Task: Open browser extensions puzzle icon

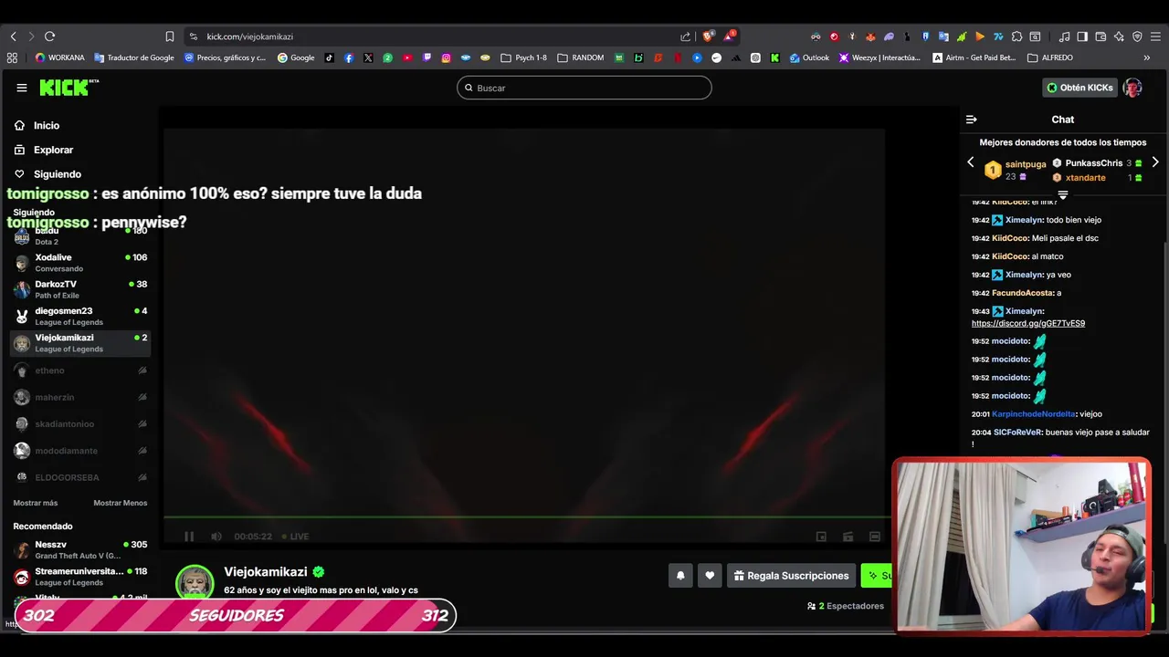Action: 1016,36
